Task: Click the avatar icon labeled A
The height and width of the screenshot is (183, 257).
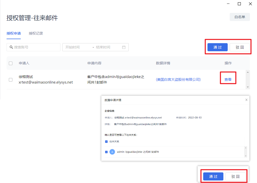Action: (112, 152)
